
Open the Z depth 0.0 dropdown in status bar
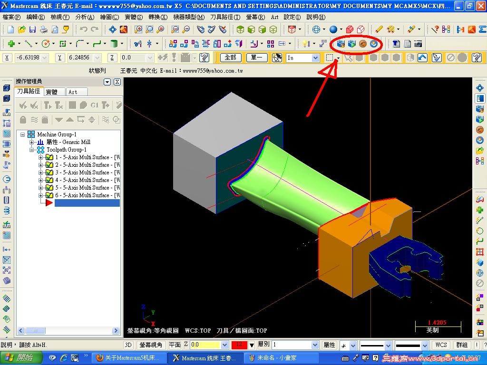(x=224, y=345)
